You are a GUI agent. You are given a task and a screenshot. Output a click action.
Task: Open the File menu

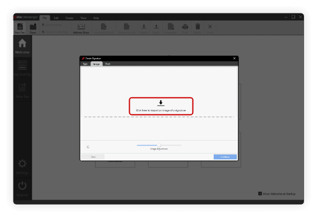pyautogui.click(x=45, y=18)
